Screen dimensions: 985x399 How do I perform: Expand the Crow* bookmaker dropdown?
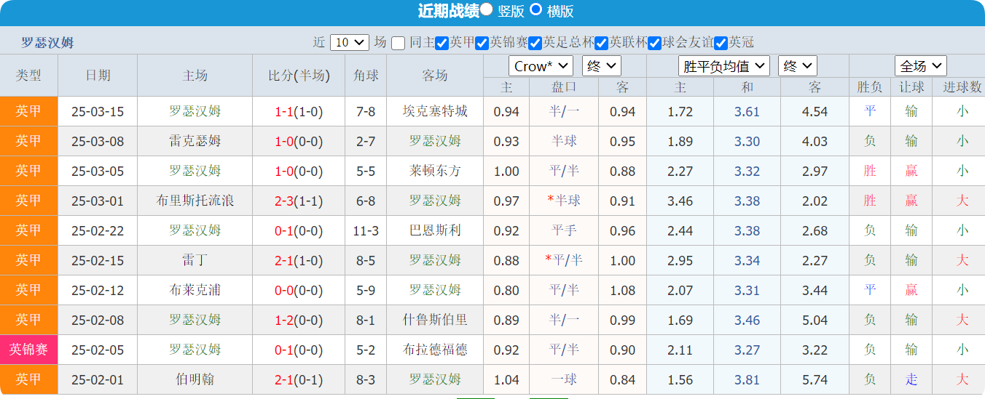(541, 66)
